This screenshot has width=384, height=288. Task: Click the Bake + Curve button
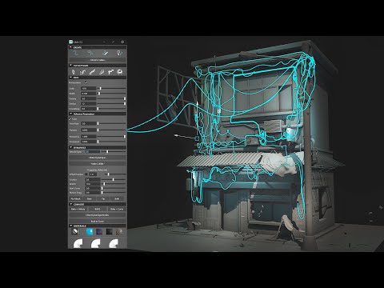(117, 209)
